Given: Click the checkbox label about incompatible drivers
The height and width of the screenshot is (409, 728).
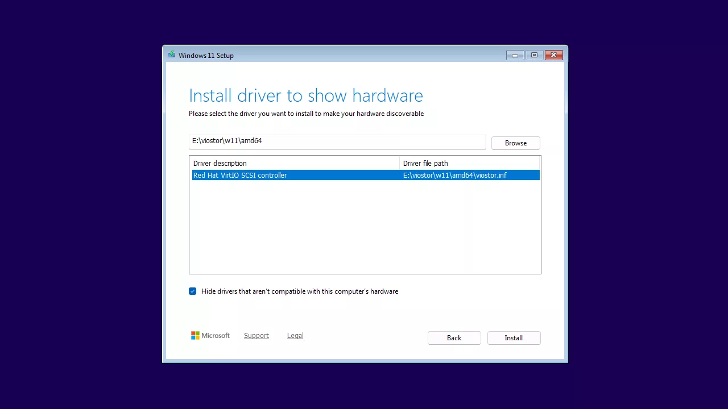Looking at the screenshot, I should pos(300,291).
